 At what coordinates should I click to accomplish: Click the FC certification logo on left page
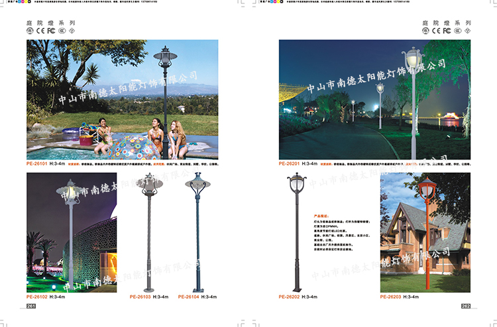[50, 30]
